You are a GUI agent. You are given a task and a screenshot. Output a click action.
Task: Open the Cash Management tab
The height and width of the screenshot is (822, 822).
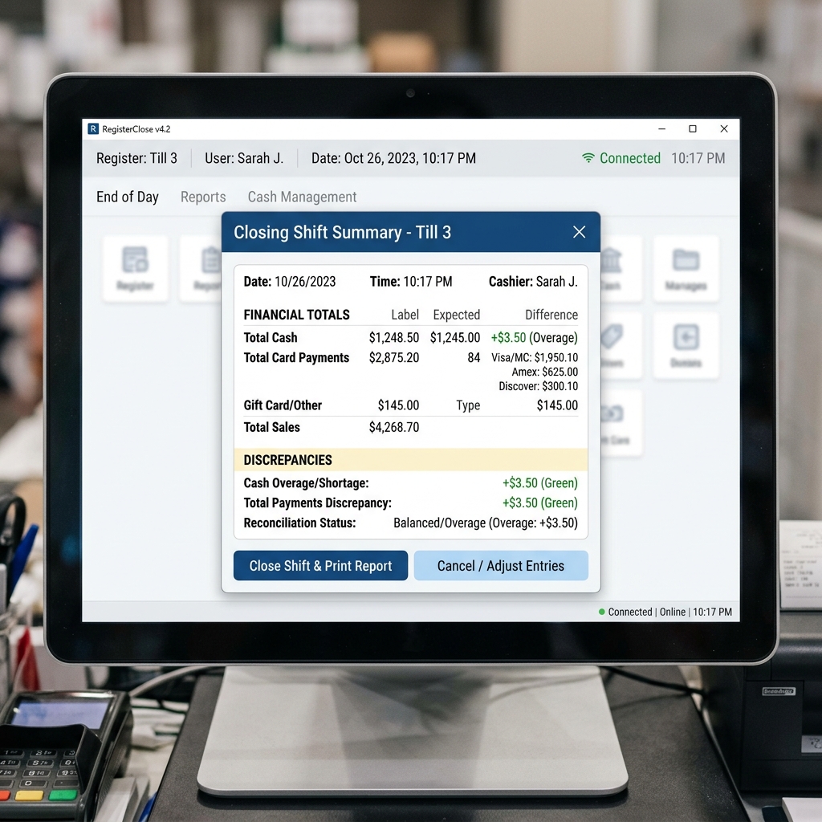[x=302, y=197]
